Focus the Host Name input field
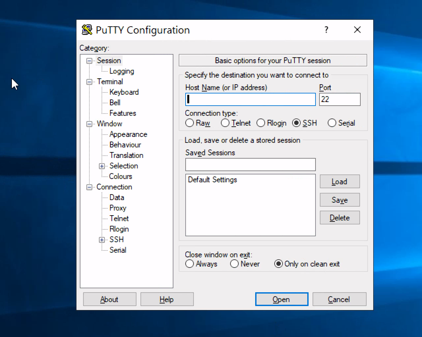Image resolution: width=422 pixels, height=337 pixels. coord(251,99)
